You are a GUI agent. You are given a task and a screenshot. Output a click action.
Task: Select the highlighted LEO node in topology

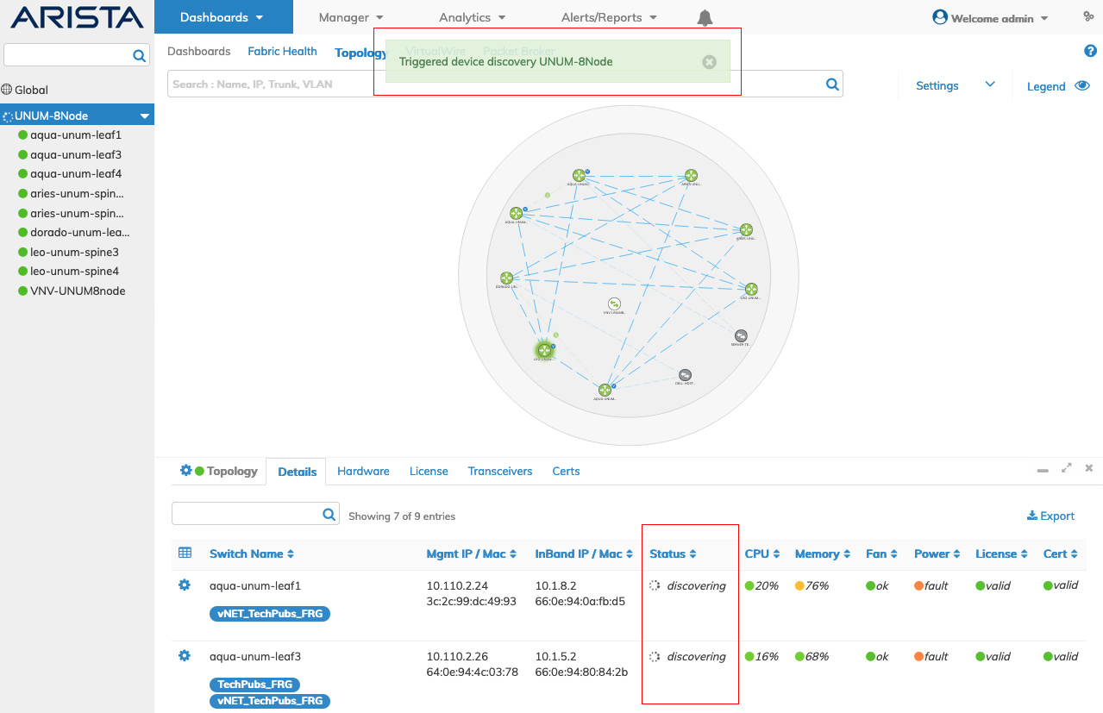(543, 349)
